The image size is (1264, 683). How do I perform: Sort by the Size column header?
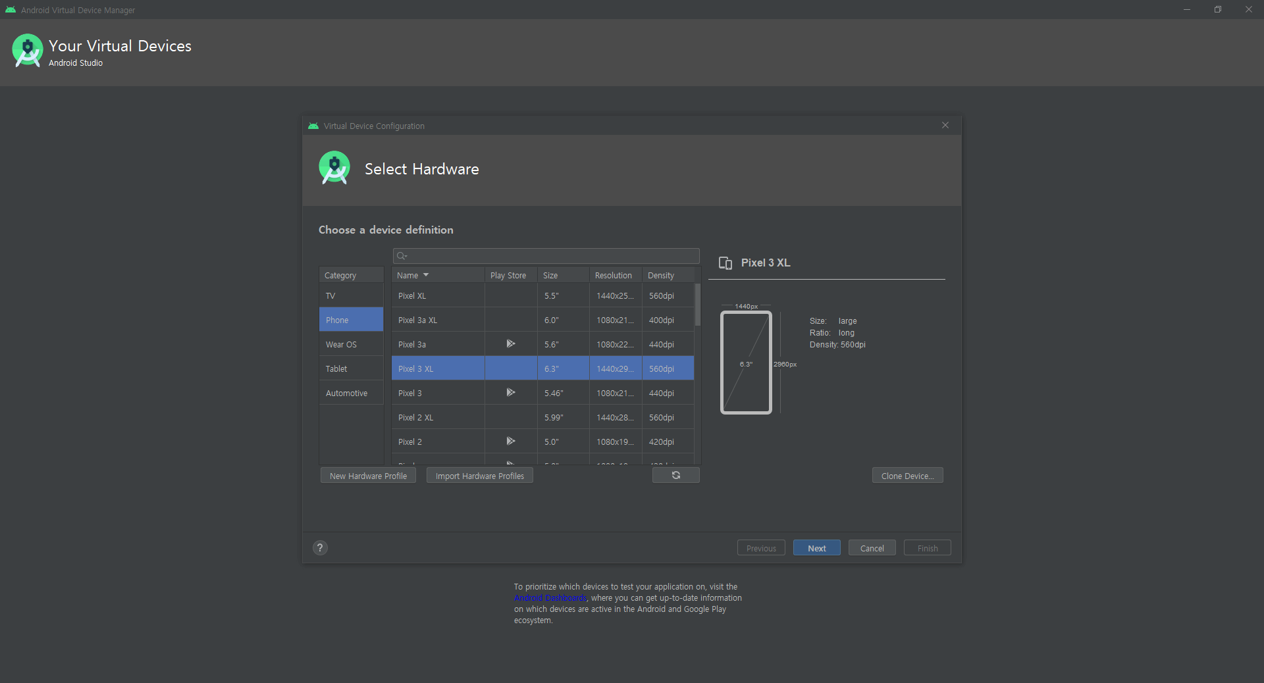pyautogui.click(x=564, y=275)
